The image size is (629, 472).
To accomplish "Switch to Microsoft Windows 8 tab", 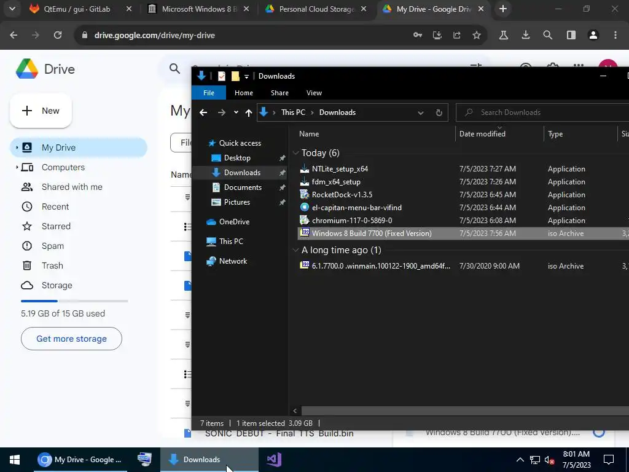I will click(x=199, y=9).
